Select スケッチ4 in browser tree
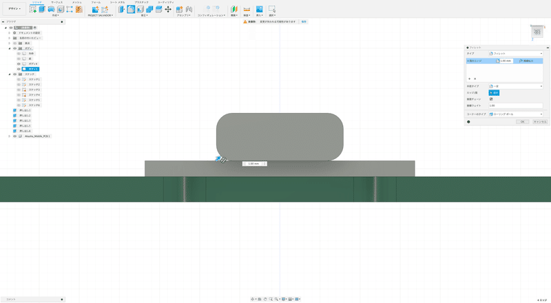Viewport: 551px width, 303px height. (34, 95)
